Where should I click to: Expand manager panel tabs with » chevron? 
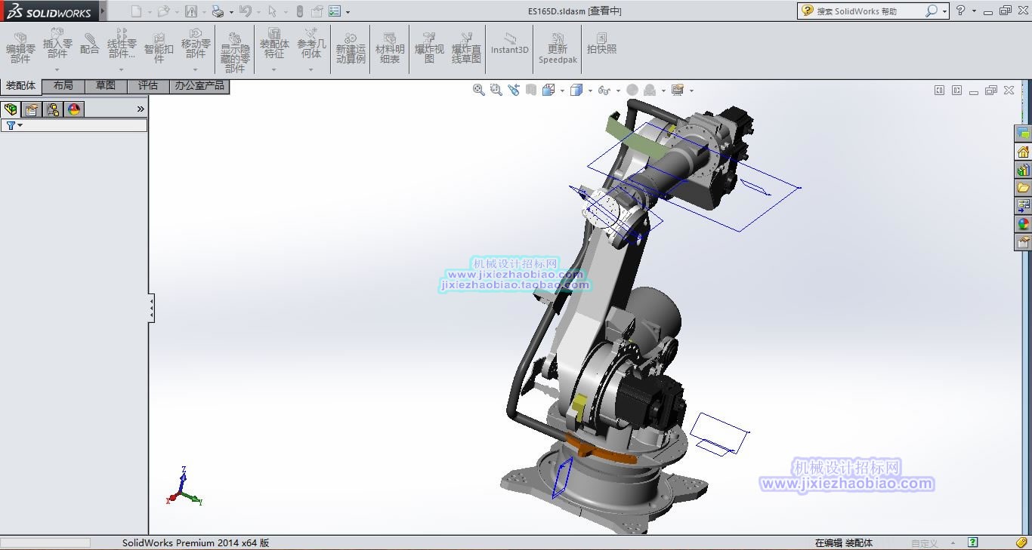(141, 109)
